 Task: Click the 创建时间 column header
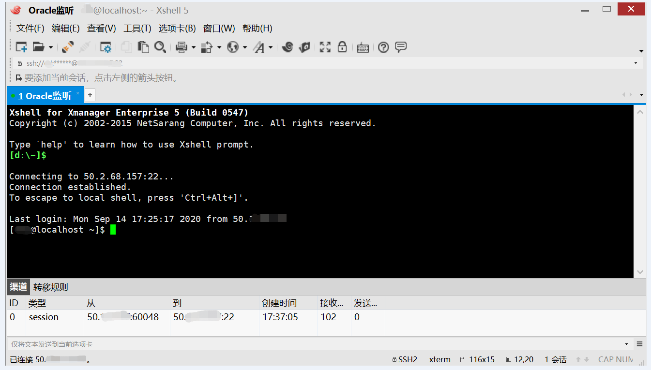288,303
